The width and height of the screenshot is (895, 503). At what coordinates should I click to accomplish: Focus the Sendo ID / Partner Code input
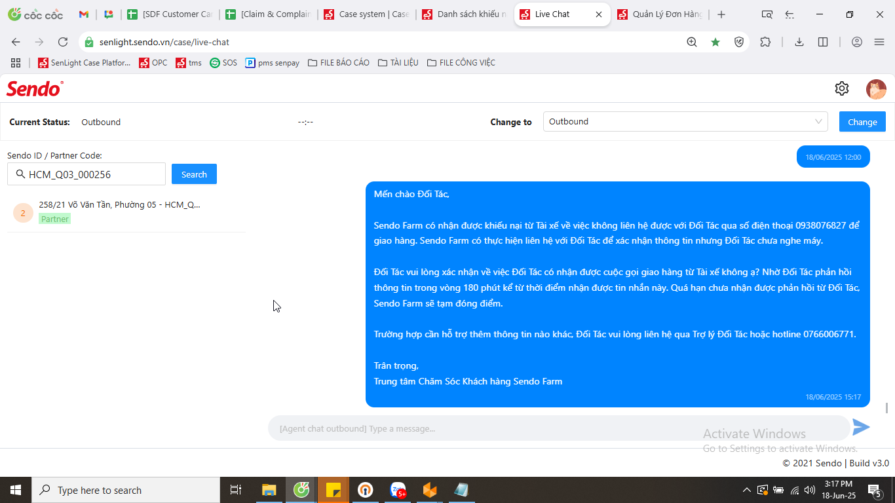click(x=86, y=174)
